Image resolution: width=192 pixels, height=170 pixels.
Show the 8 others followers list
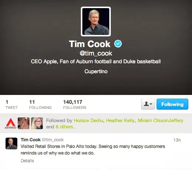(64, 127)
